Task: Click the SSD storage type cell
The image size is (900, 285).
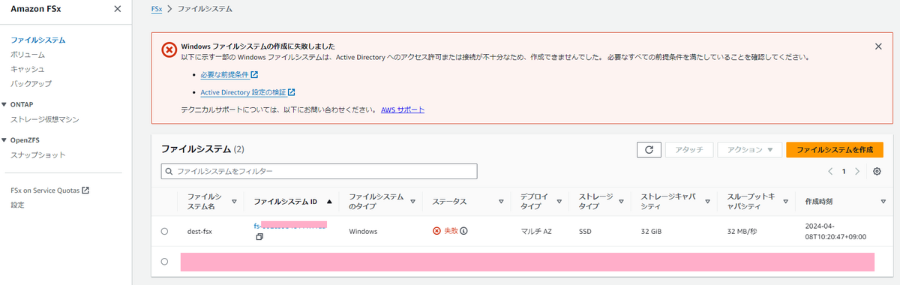Action: pyautogui.click(x=586, y=231)
